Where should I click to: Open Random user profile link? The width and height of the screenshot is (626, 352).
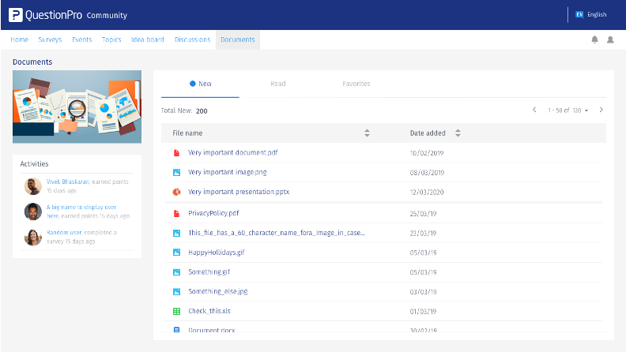click(64, 232)
